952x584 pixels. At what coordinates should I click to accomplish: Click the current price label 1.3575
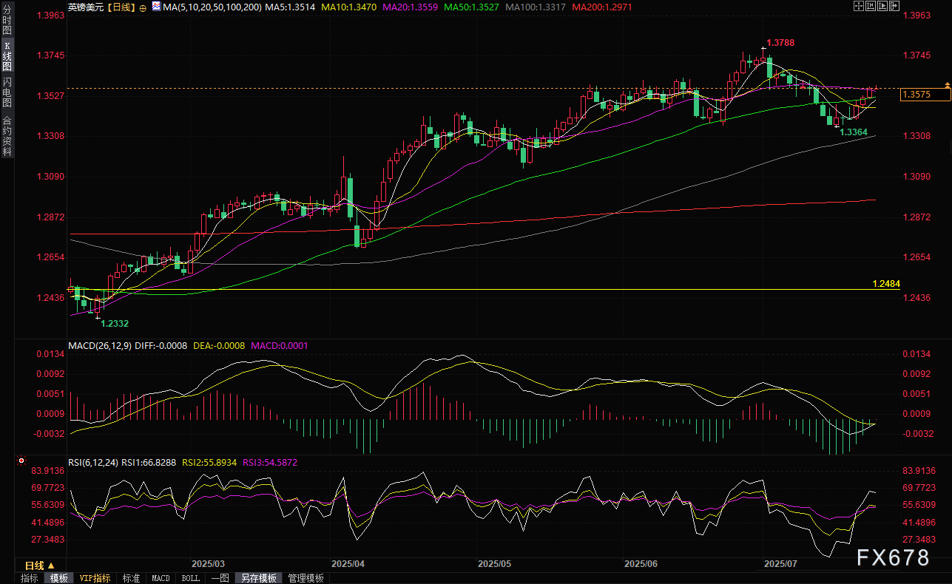coord(924,95)
